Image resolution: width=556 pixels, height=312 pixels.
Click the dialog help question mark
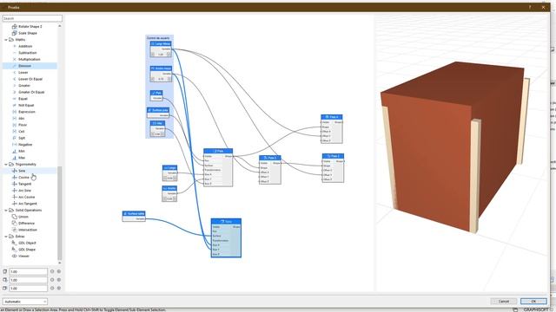coord(530,7)
